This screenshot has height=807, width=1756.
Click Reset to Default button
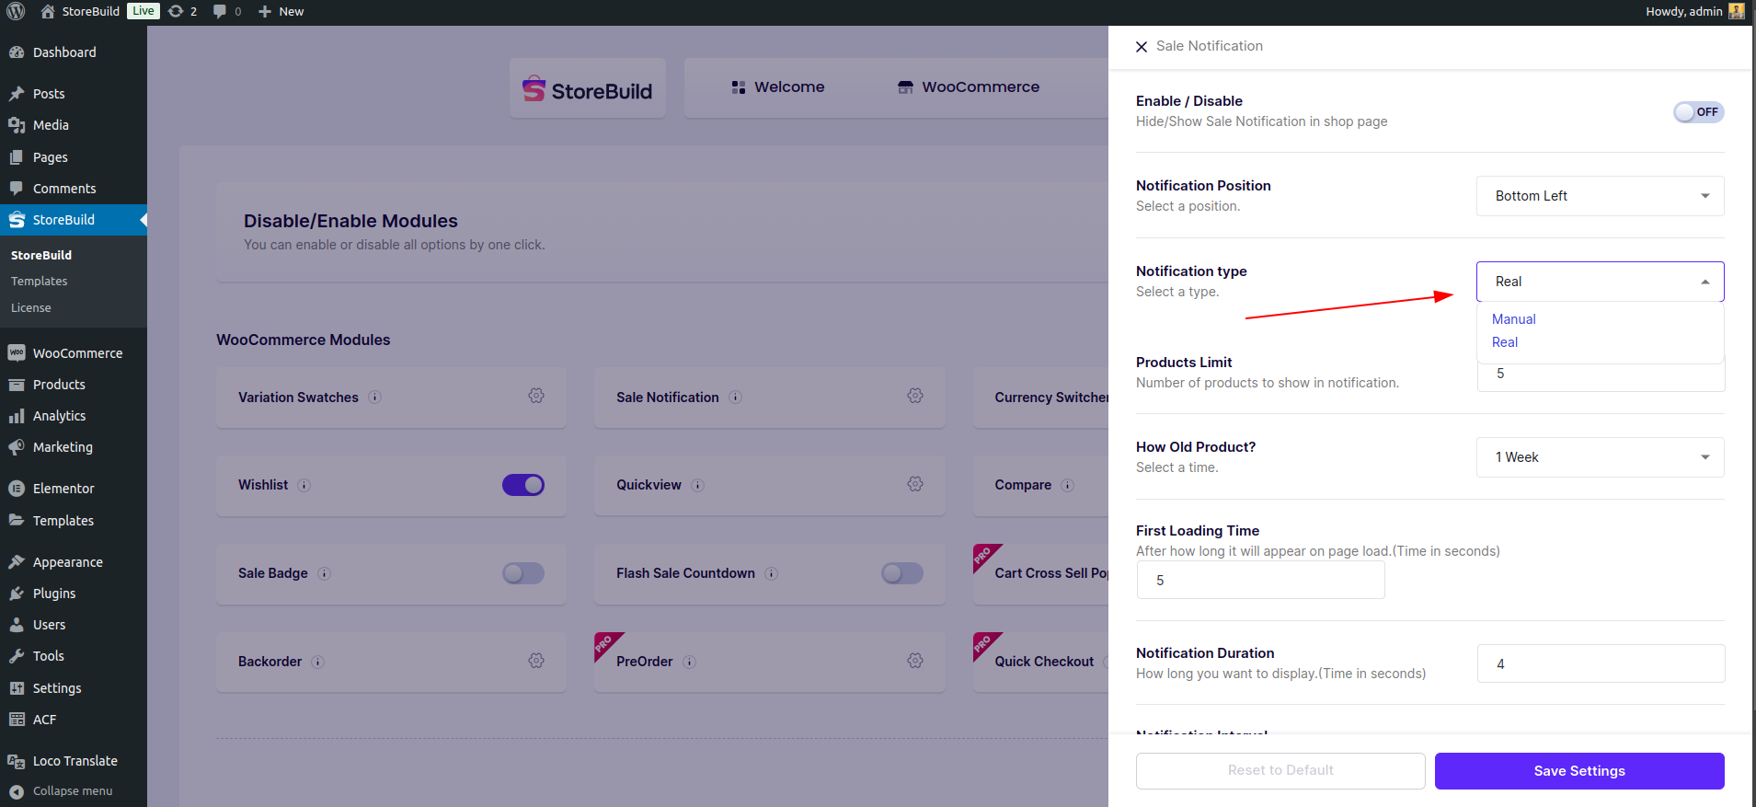tap(1280, 771)
